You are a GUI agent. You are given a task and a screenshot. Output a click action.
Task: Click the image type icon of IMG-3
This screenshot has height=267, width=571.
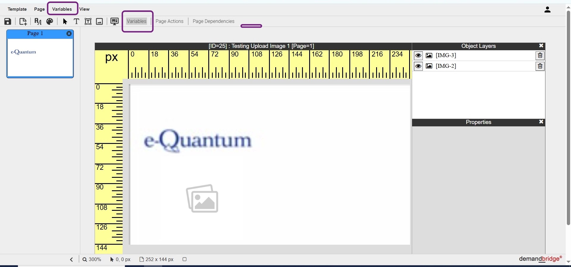(x=429, y=56)
